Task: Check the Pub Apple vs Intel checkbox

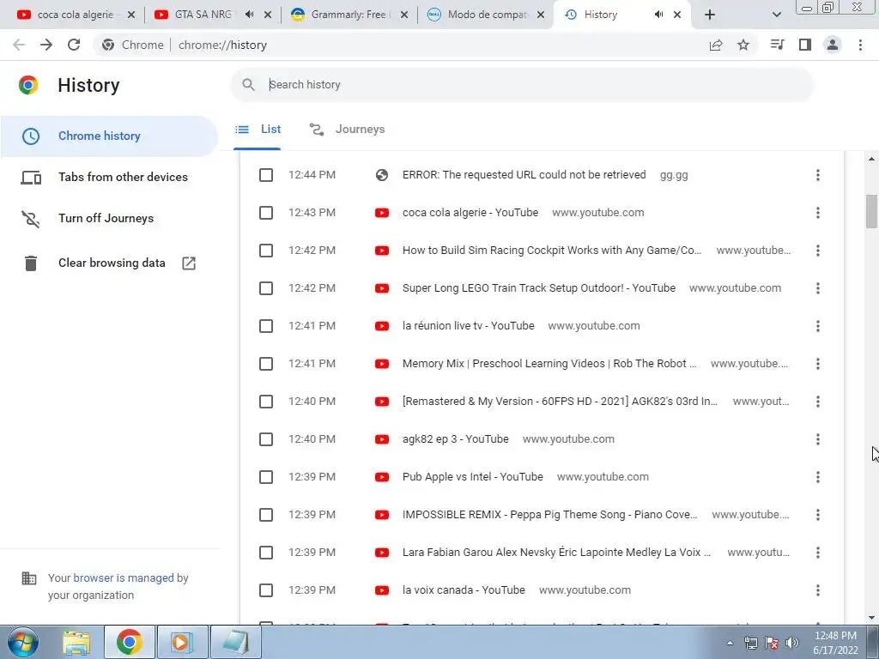Action: pyautogui.click(x=266, y=477)
